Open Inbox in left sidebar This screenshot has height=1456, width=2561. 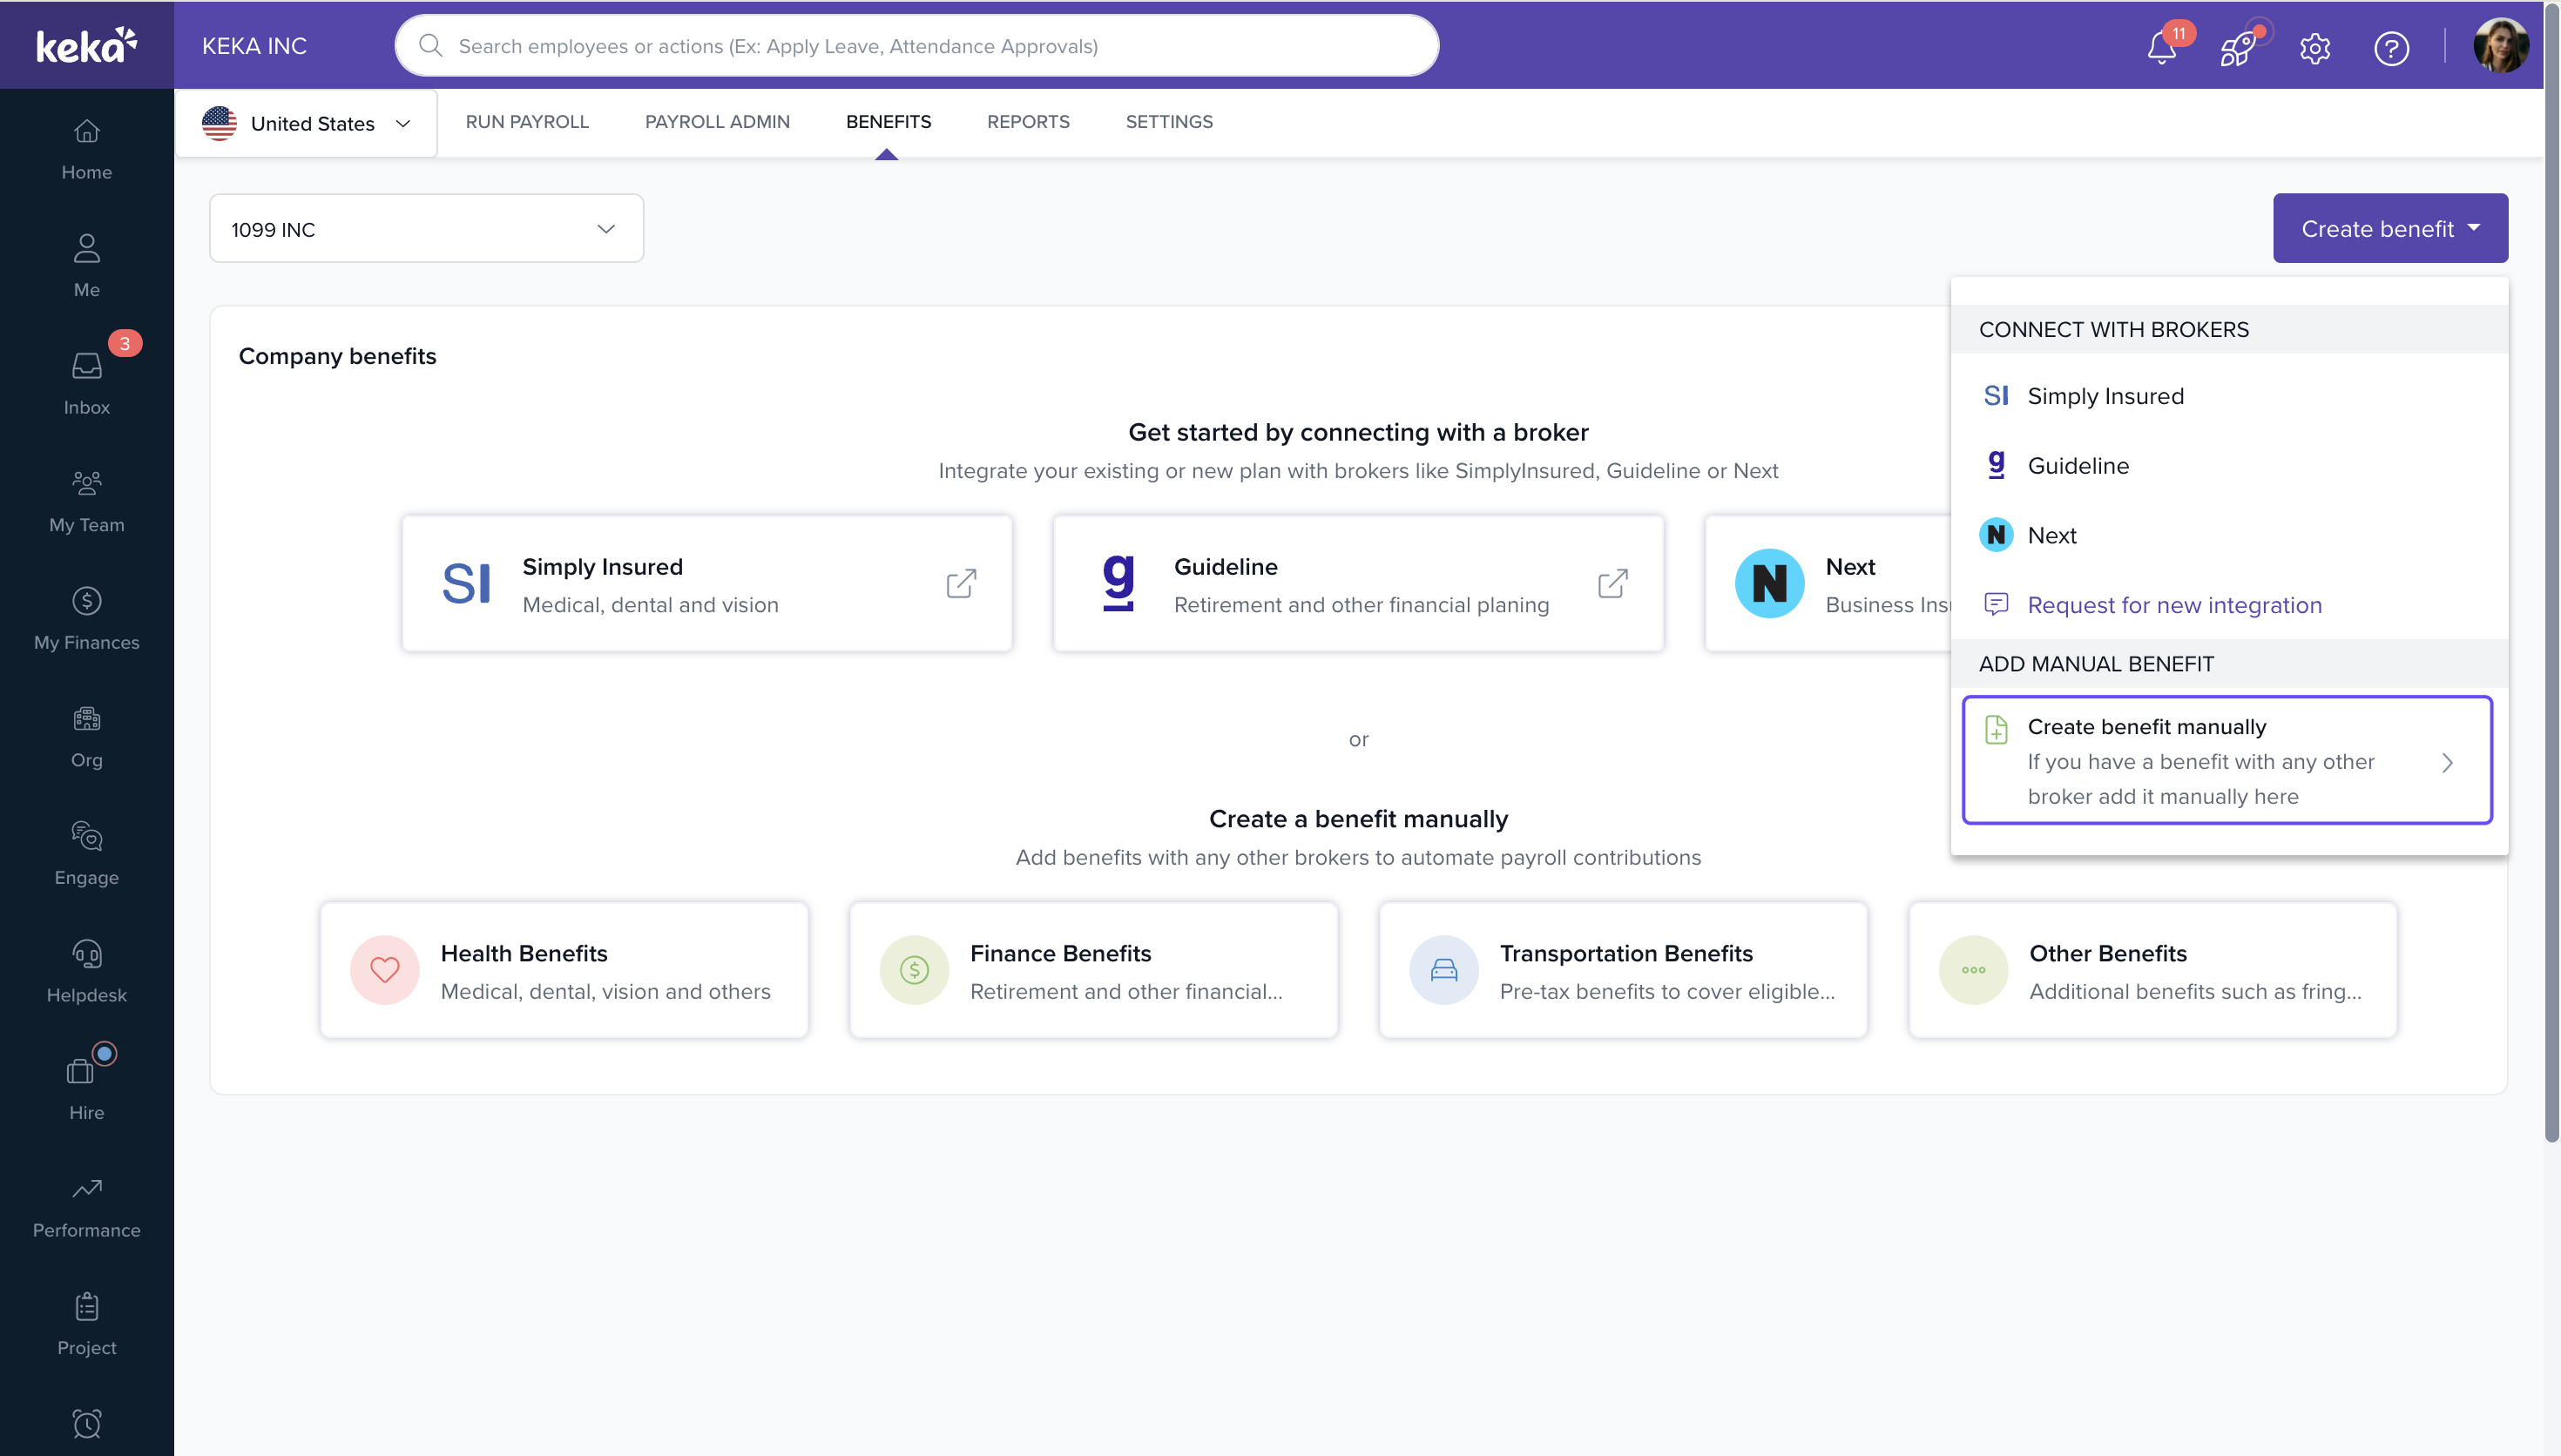click(x=87, y=382)
